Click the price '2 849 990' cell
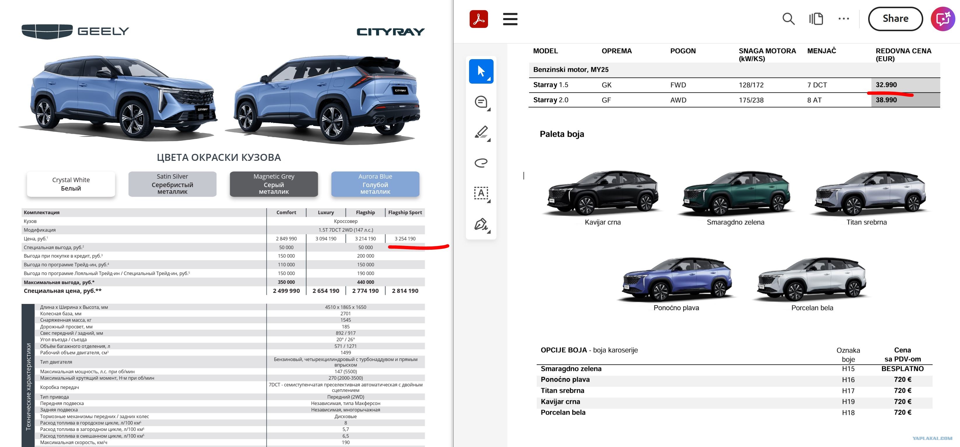The image size is (960, 447). 286,239
